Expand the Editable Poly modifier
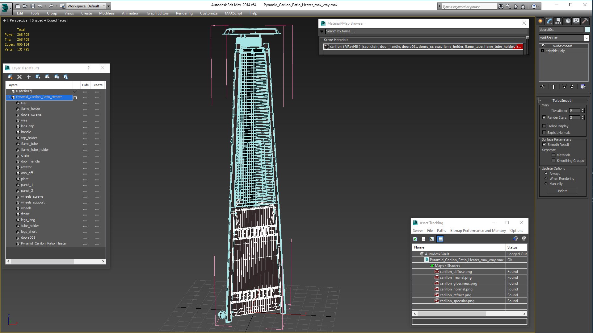 click(x=543, y=51)
